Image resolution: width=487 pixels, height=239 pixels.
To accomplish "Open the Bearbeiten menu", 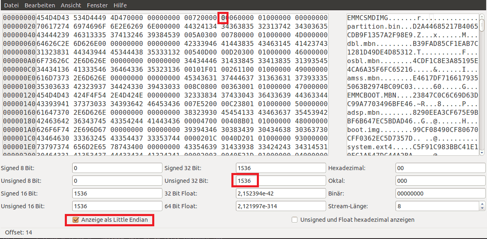I will coord(39,5).
